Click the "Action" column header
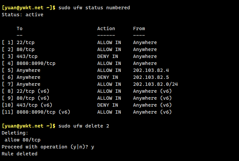Image resolution: width=239 pixels, height=161 pixels. coord(106,28)
